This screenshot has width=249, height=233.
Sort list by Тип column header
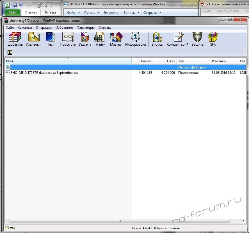coord(193,61)
